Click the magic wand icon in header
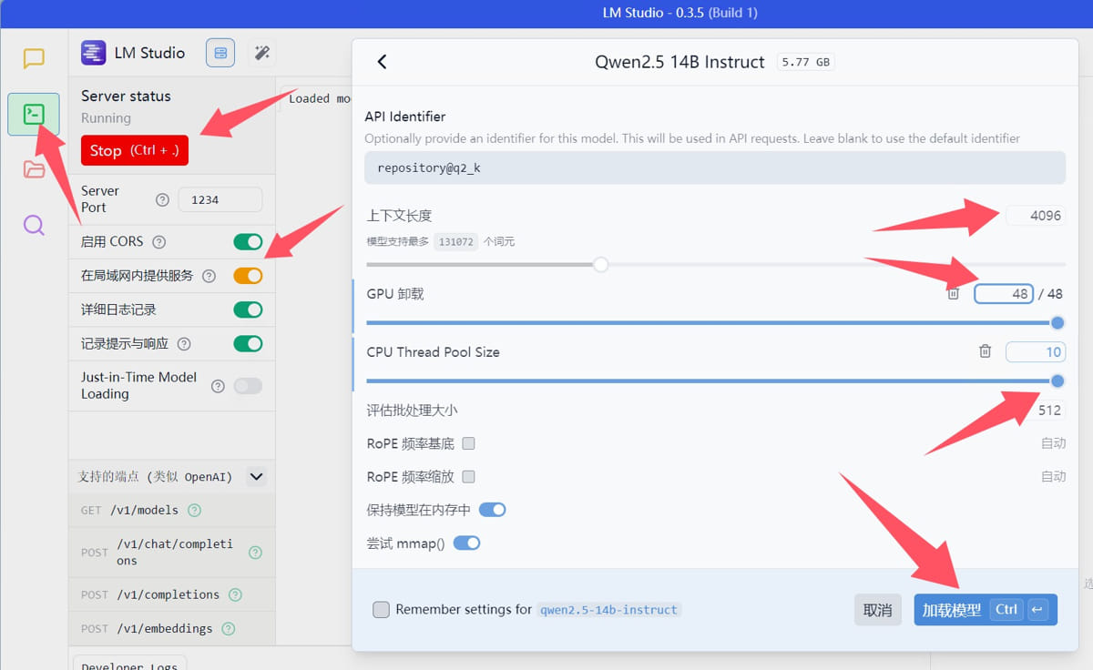 click(x=261, y=53)
